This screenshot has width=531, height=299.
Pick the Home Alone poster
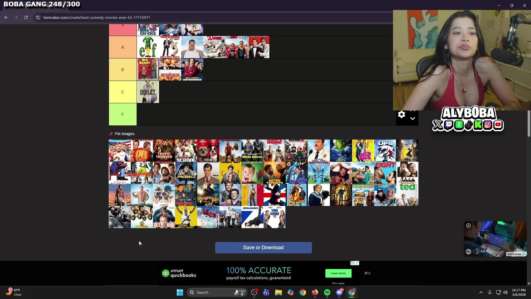tap(252, 173)
